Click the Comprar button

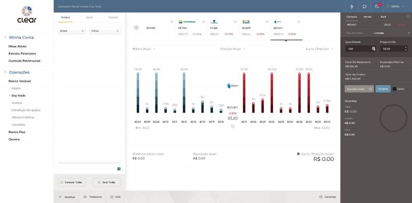point(383,89)
